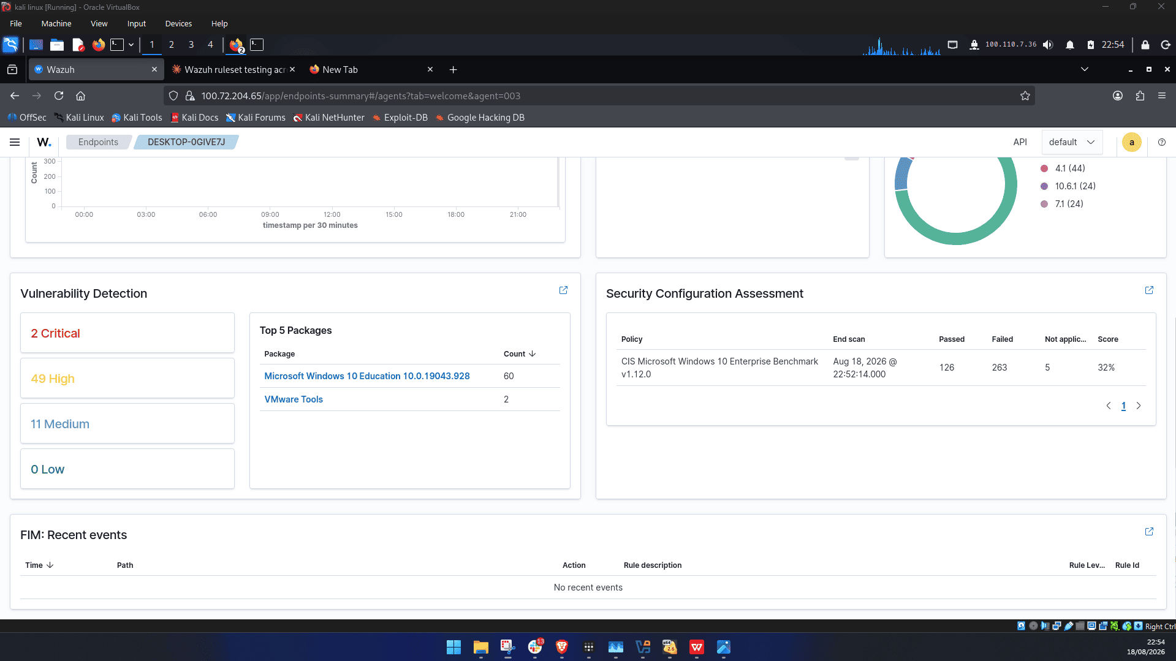1176x661 pixels.
Task: Switch to workspace 3 in Kali panel
Action: [191, 45]
